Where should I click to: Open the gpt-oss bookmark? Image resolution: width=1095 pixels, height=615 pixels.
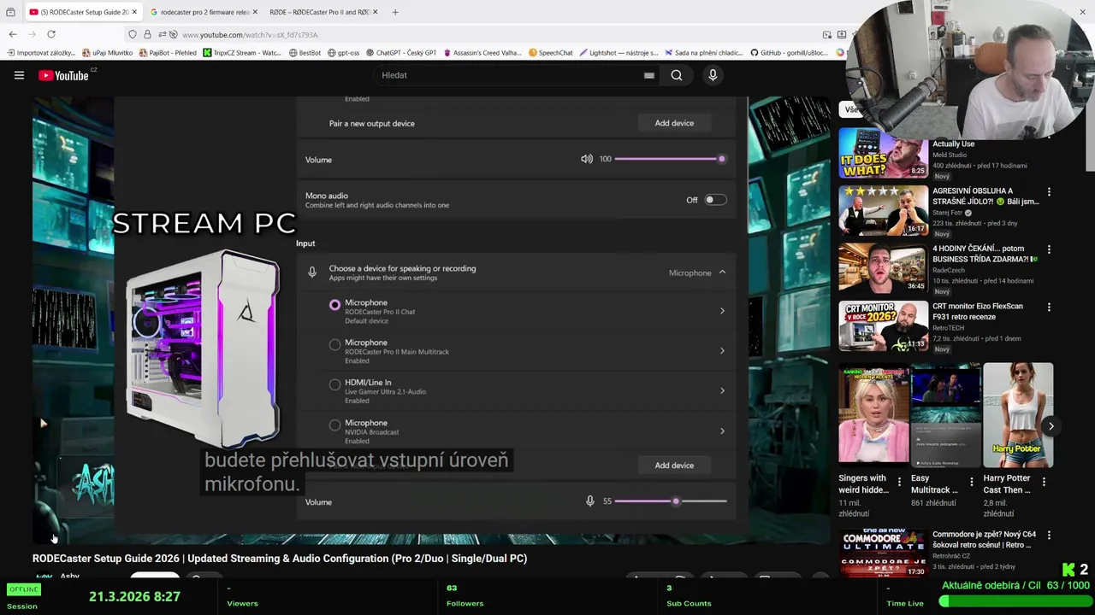coord(343,52)
